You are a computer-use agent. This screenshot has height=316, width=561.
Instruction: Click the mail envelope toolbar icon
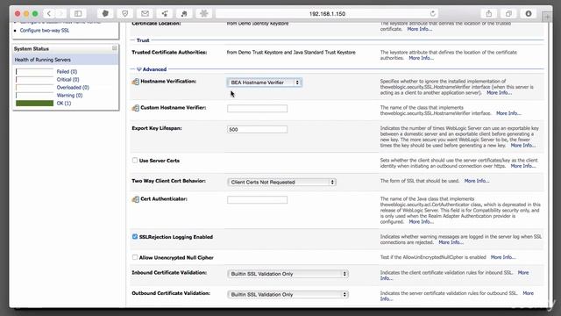click(145, 14)
